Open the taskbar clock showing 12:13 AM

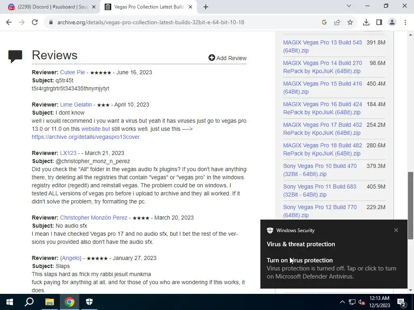coord(379,302)
